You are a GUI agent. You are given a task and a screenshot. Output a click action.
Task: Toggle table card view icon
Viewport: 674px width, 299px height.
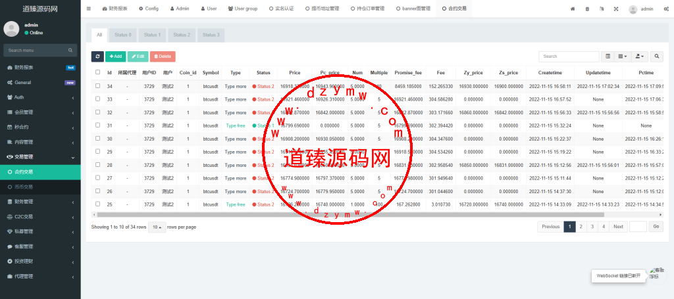[x=608, y=57]
